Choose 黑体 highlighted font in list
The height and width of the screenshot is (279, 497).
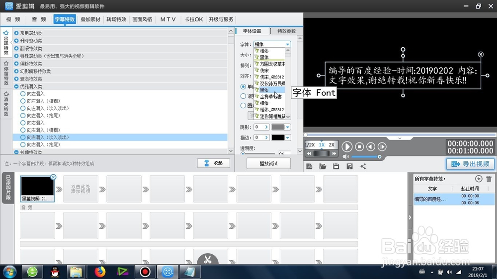[269, 90]
